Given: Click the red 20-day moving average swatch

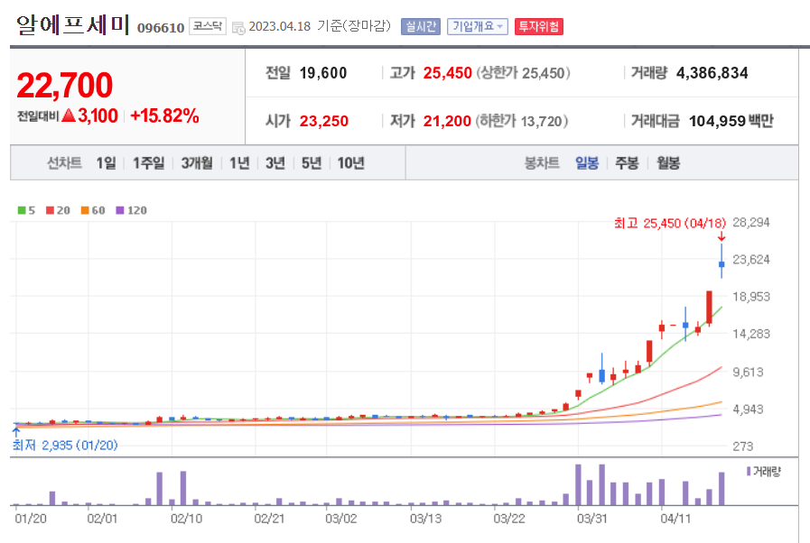Looking at the screenshot, I should click(x=50, y=210).
